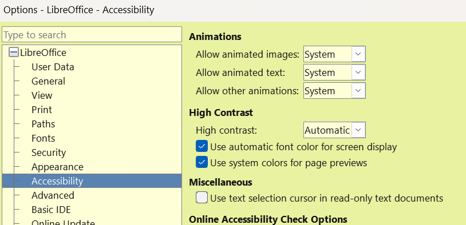
Task: Click the High Contrast section heading
Action: pos(221,112)
